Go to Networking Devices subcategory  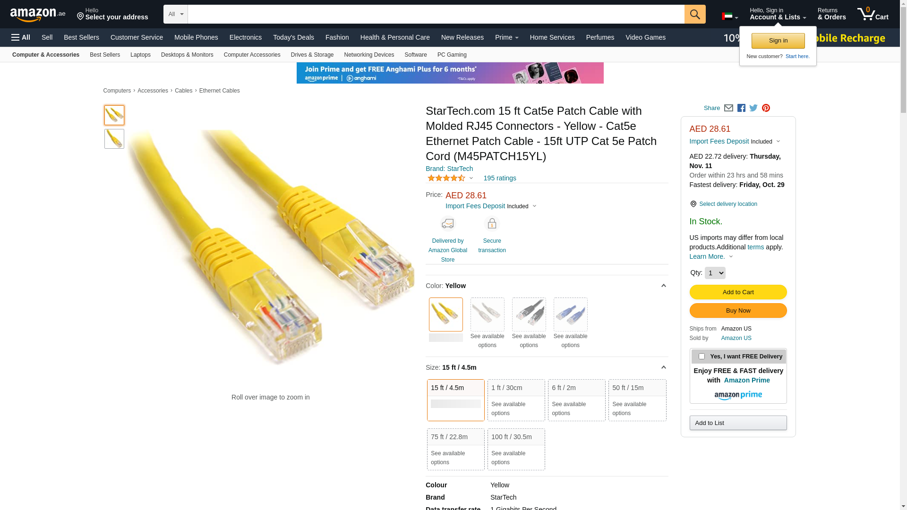click(x=369, y=55)
